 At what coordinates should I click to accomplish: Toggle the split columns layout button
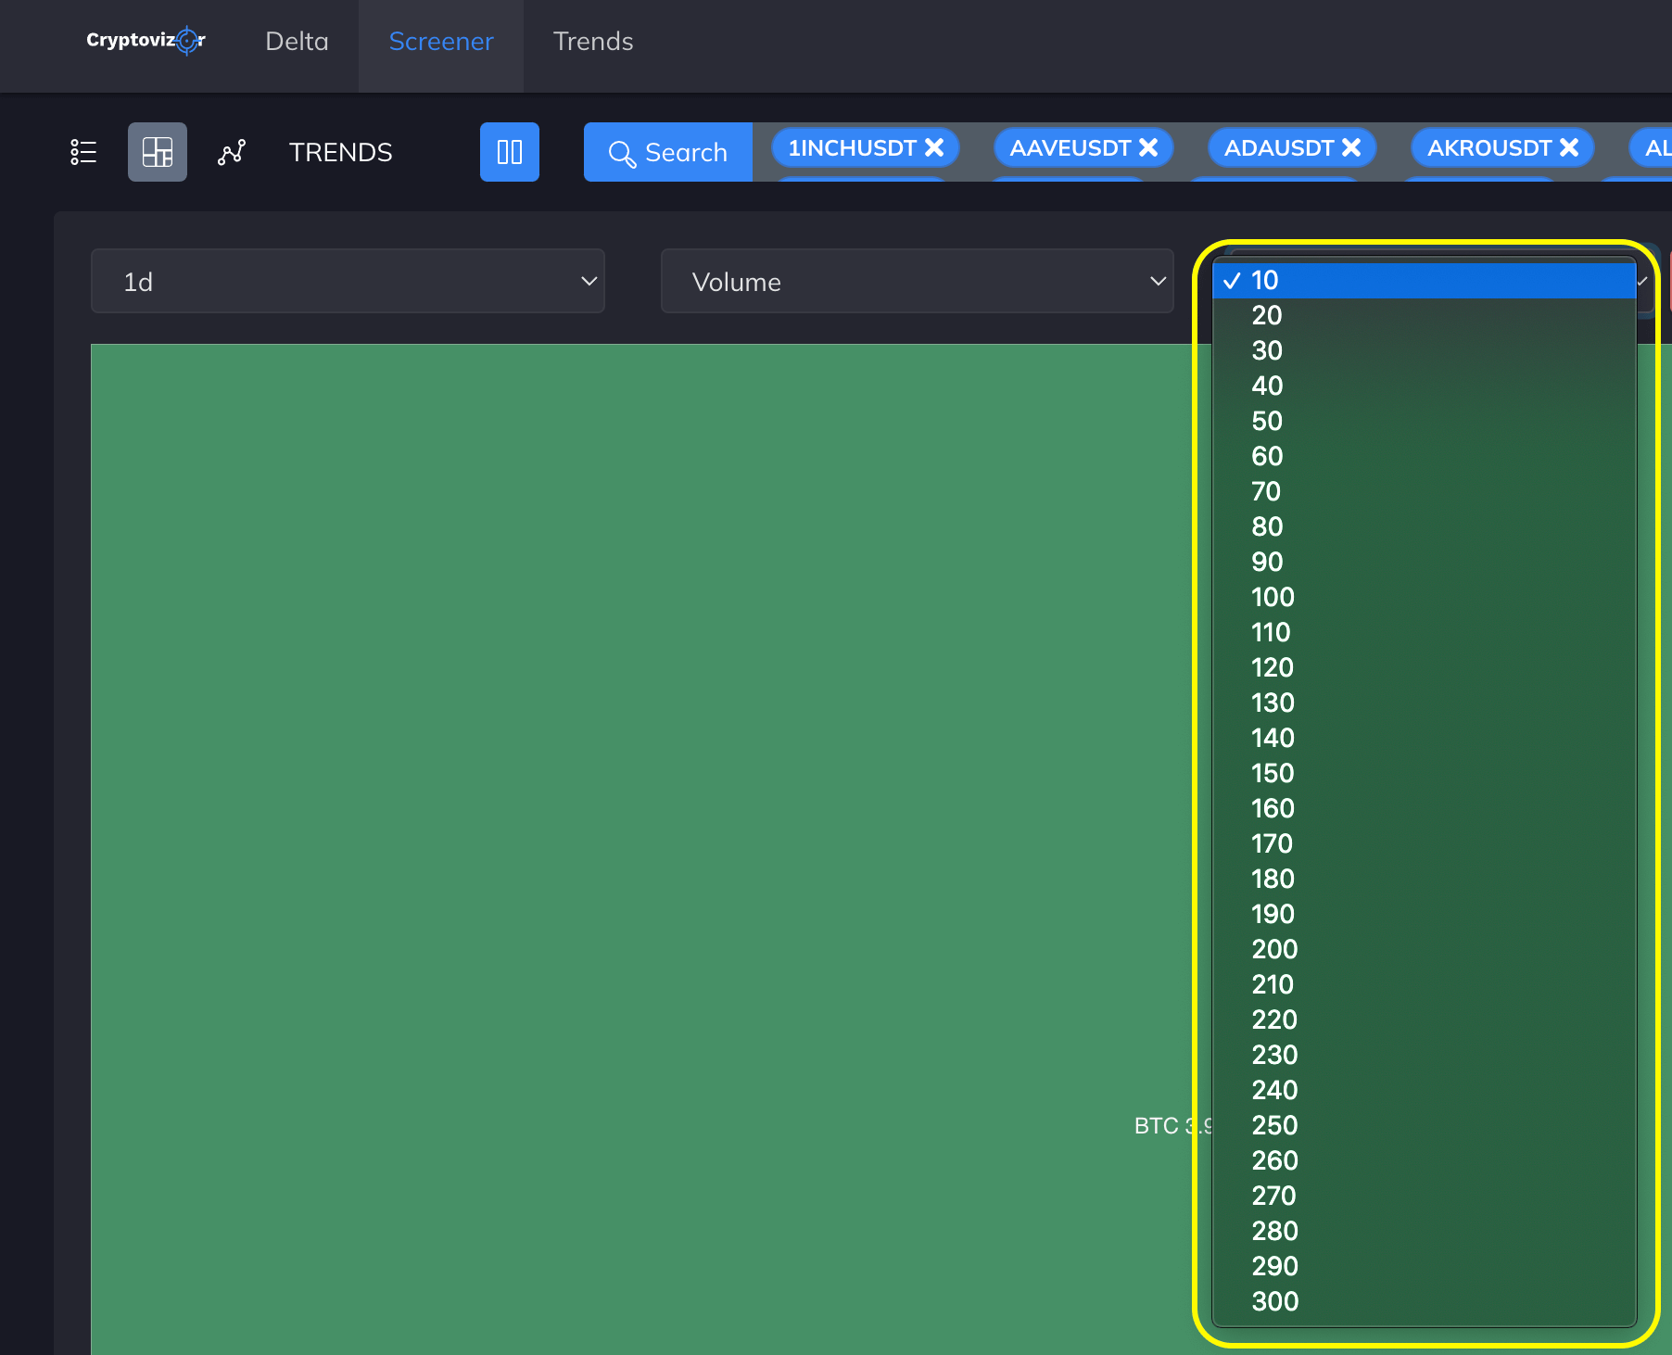pyautogui.click(x=510, y=152)
